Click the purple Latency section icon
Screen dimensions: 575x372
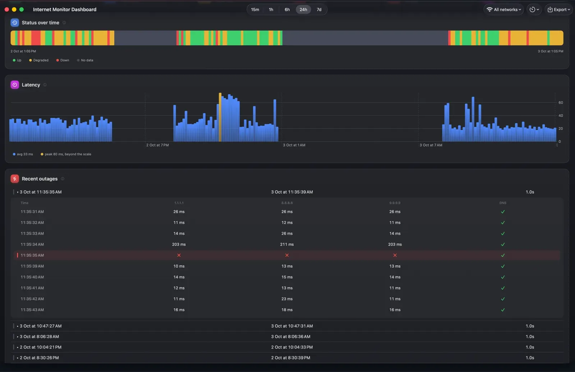click(15, 85)
